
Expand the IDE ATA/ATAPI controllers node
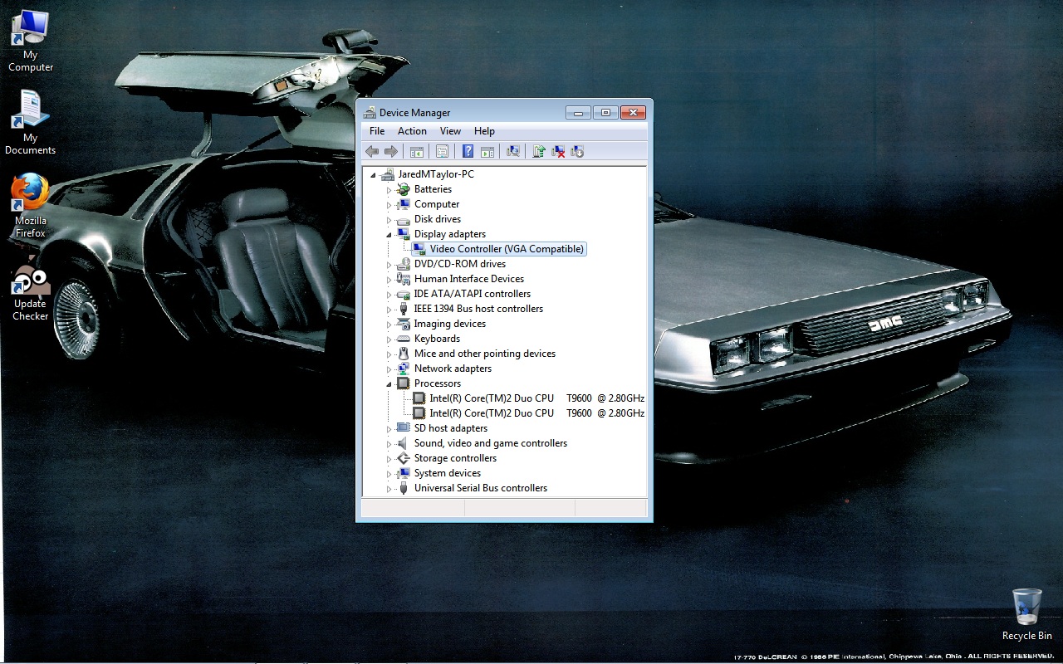389,295
